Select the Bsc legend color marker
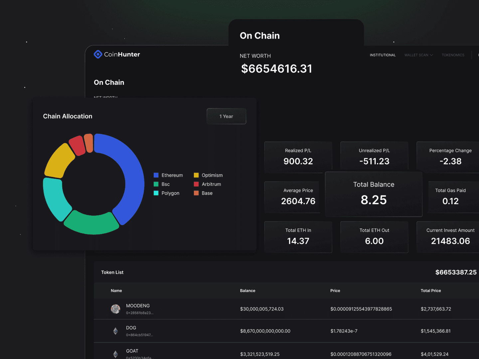This screenshot has width=479, height=359. (155, 184)
